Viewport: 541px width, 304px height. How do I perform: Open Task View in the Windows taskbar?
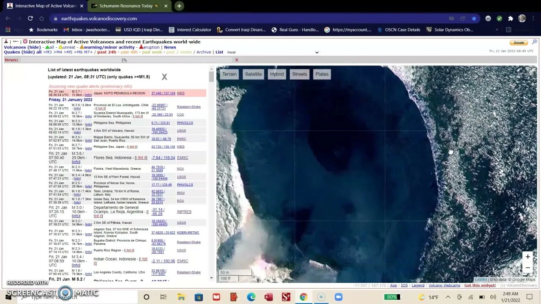(164, 297)
